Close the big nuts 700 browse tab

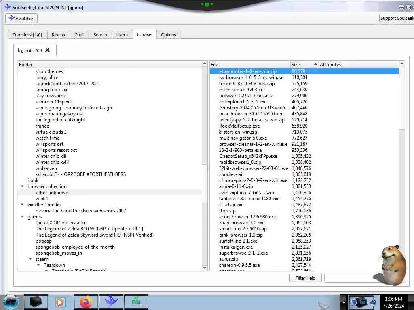pos(47,50)
